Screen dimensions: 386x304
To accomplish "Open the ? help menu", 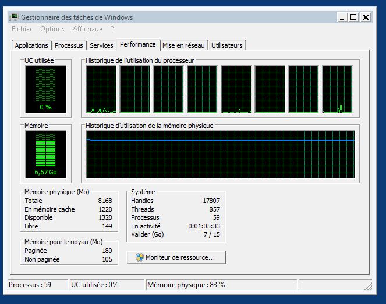I will point(112,29).
